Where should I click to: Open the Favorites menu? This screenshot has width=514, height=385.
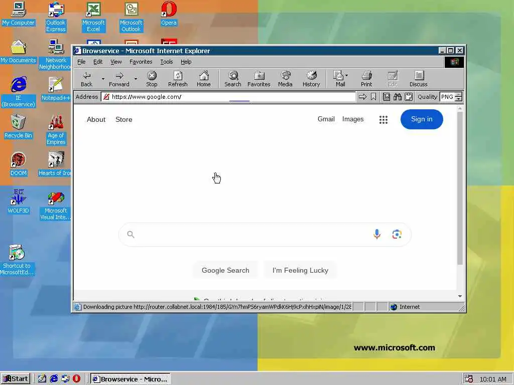click(x=141, y=62)
